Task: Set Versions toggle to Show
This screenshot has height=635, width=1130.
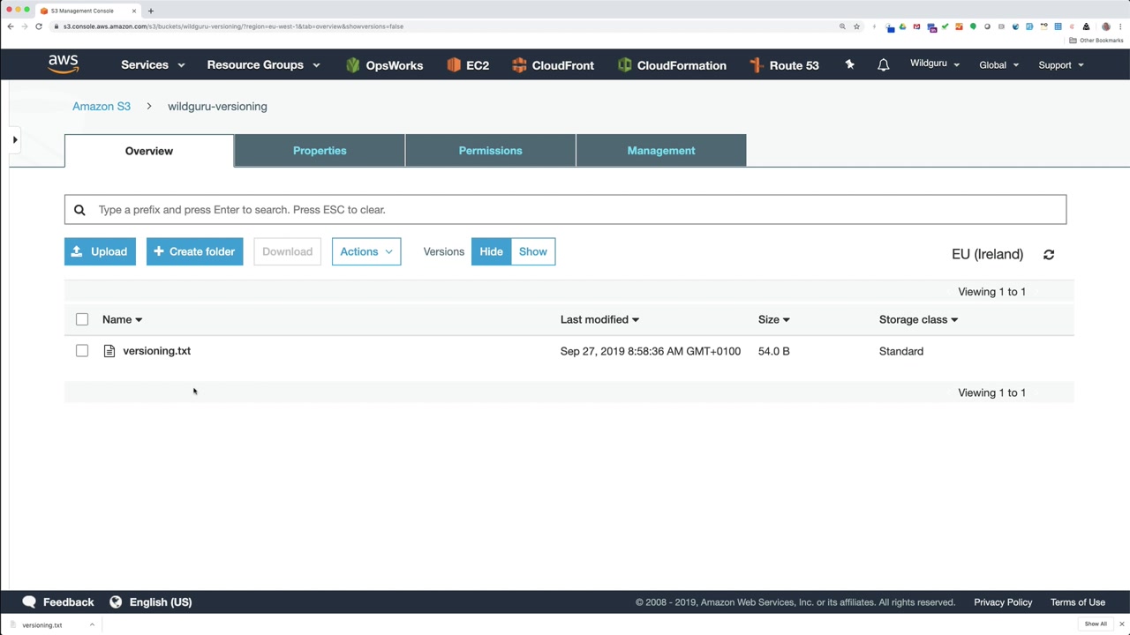Action: click(x=533, y=251)
